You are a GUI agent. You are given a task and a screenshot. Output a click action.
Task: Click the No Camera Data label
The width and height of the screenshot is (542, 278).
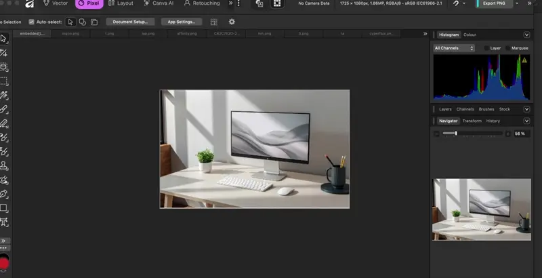pos(314,3)
